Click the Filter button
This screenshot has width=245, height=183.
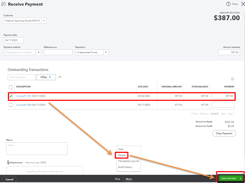pos(46,77)
